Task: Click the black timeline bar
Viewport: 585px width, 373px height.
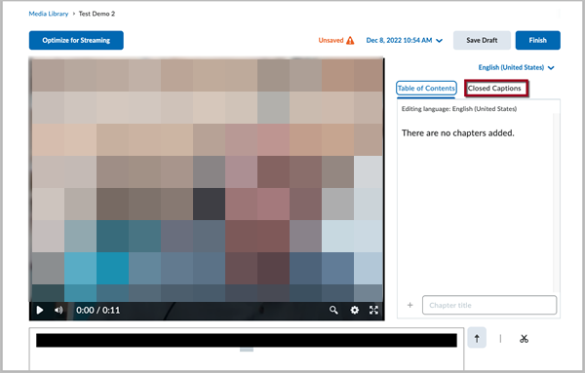Action: [x=247, y=340]
